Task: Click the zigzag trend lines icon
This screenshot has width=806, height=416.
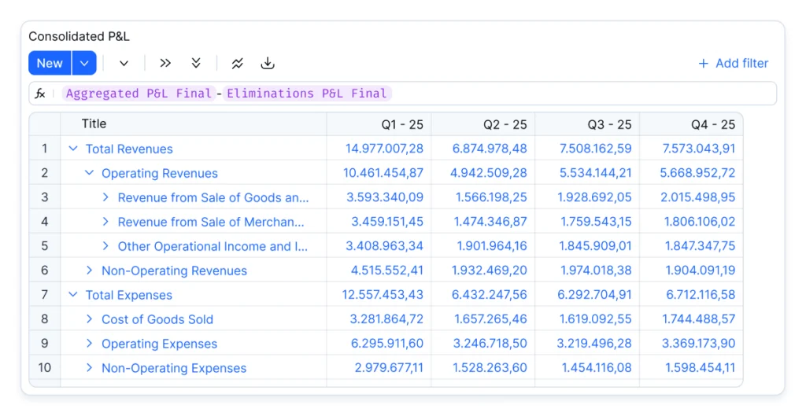Action: click(237, 64)
